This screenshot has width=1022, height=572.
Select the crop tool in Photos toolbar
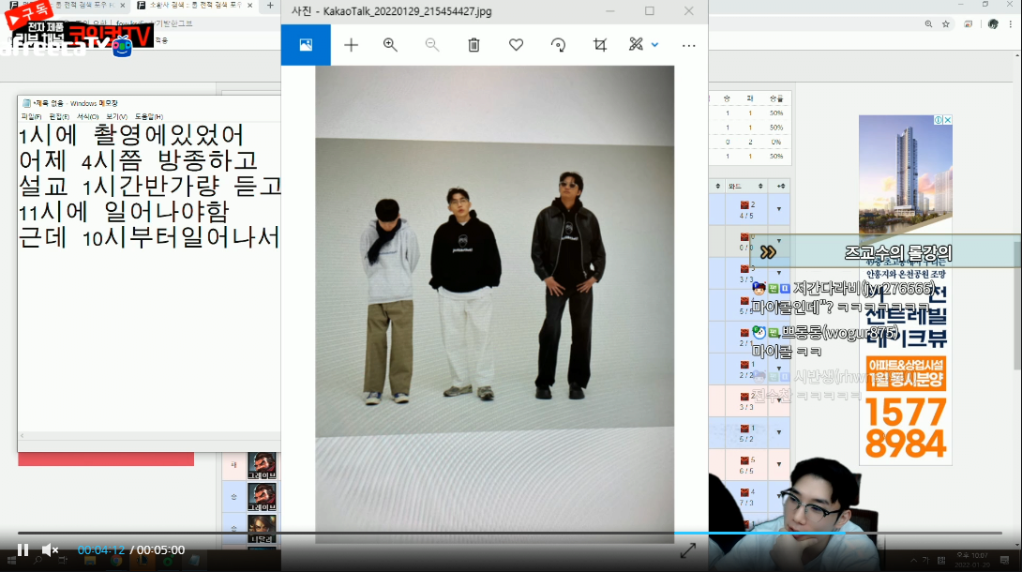tap(600, 45)
